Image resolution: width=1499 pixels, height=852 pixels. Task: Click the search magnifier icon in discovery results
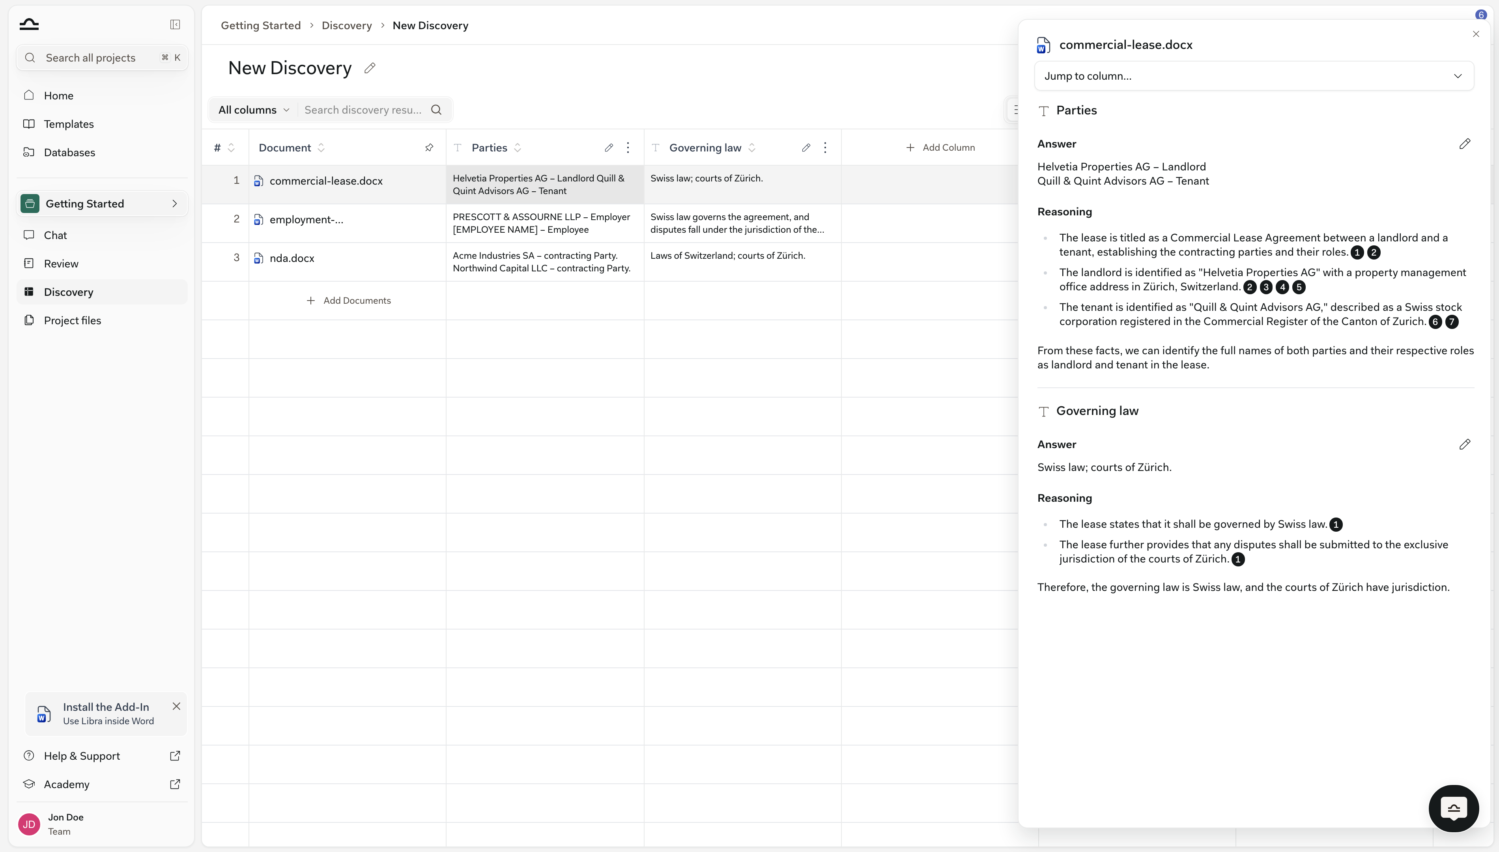click(436, 110)
